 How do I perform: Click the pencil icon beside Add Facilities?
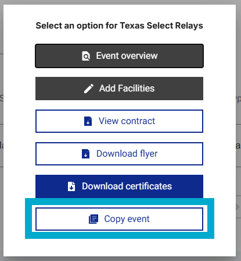[x=89, y=89]
